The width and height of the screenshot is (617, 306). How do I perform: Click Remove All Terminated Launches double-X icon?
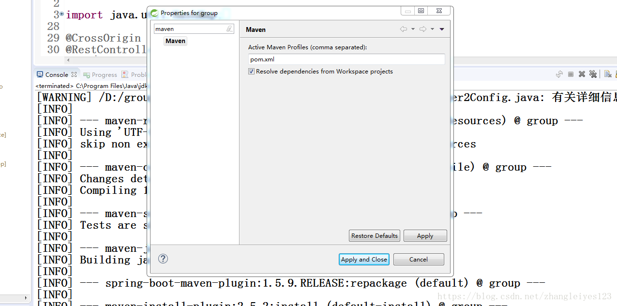coord(592,74)
